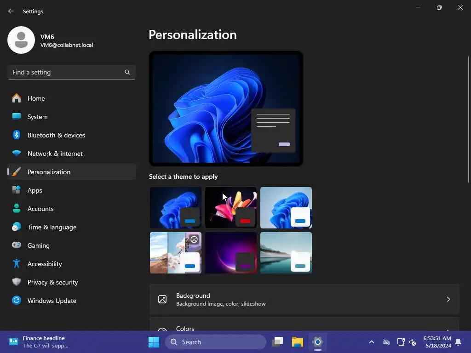
Task: Open Bluetooth & devices category
Action: click(72, 135)
